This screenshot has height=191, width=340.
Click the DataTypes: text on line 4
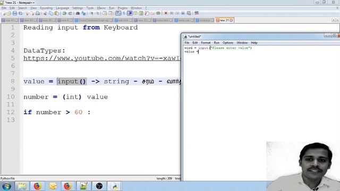point(44,51)
